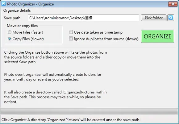Start organizing with the green ORGANIZE button

[x=157, y=36]
